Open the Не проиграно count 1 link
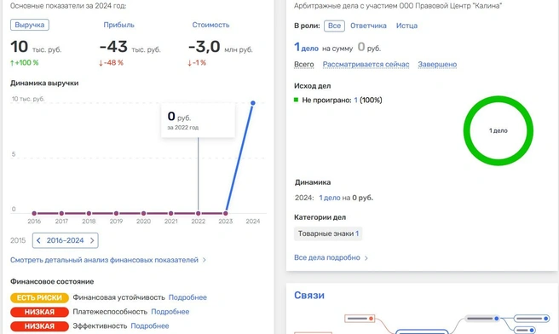559x334 pixels. (356, 101)
